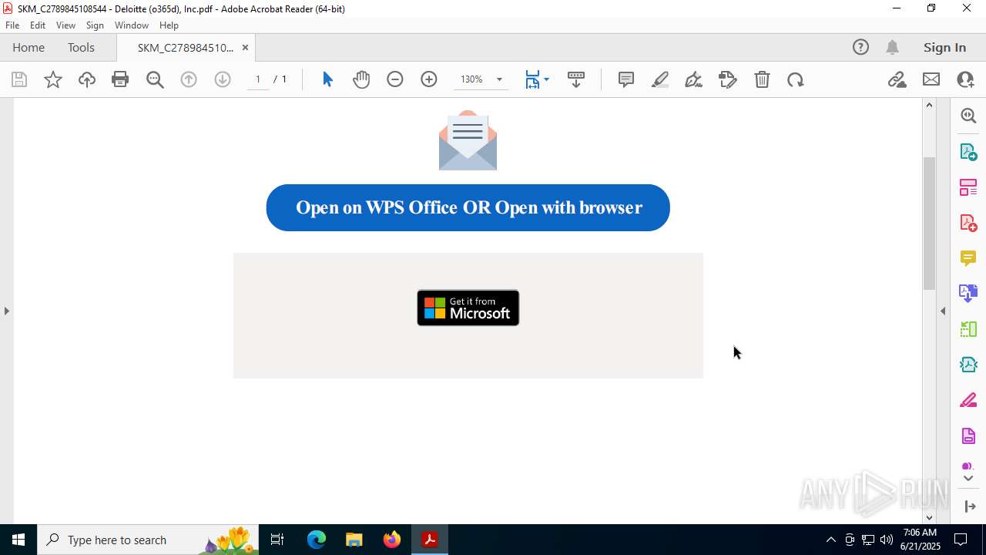Switch to the Tools tab

click(x=81, y=47)
